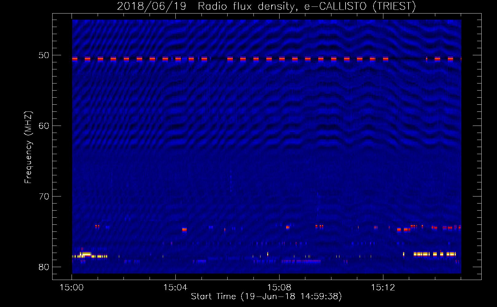
Task: Click the '15:12' time tick label
Action: (383, 287)
